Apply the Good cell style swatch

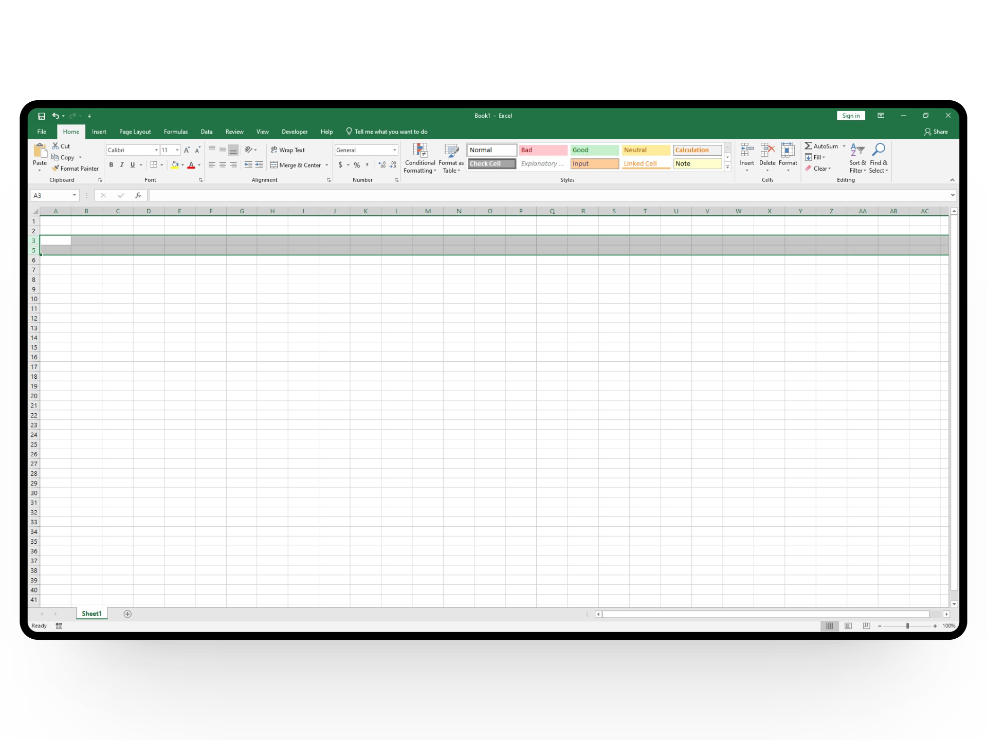click(x=594, y=150)
